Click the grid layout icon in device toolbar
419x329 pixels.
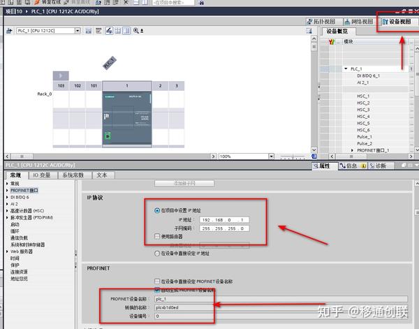118,31
